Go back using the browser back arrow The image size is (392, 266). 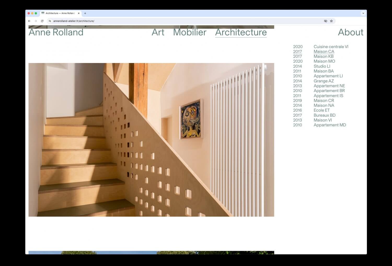click(29, 21)
